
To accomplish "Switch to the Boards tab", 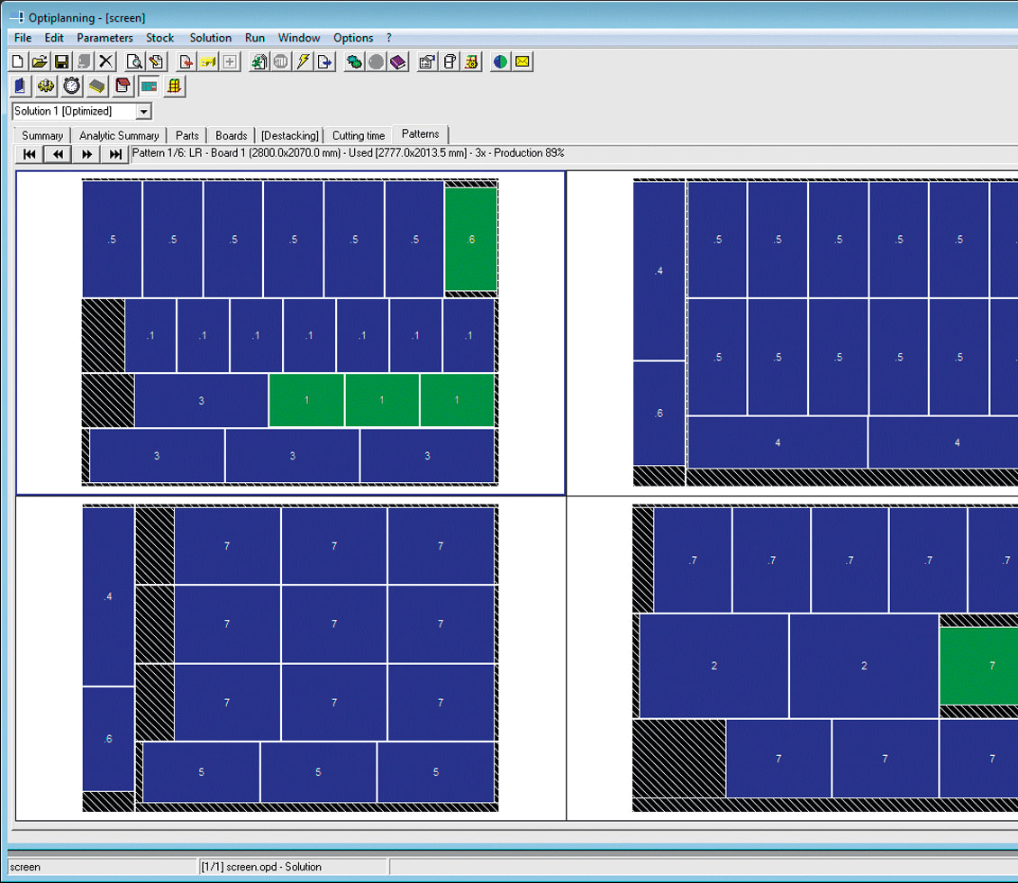I will [x=232, y=135].
